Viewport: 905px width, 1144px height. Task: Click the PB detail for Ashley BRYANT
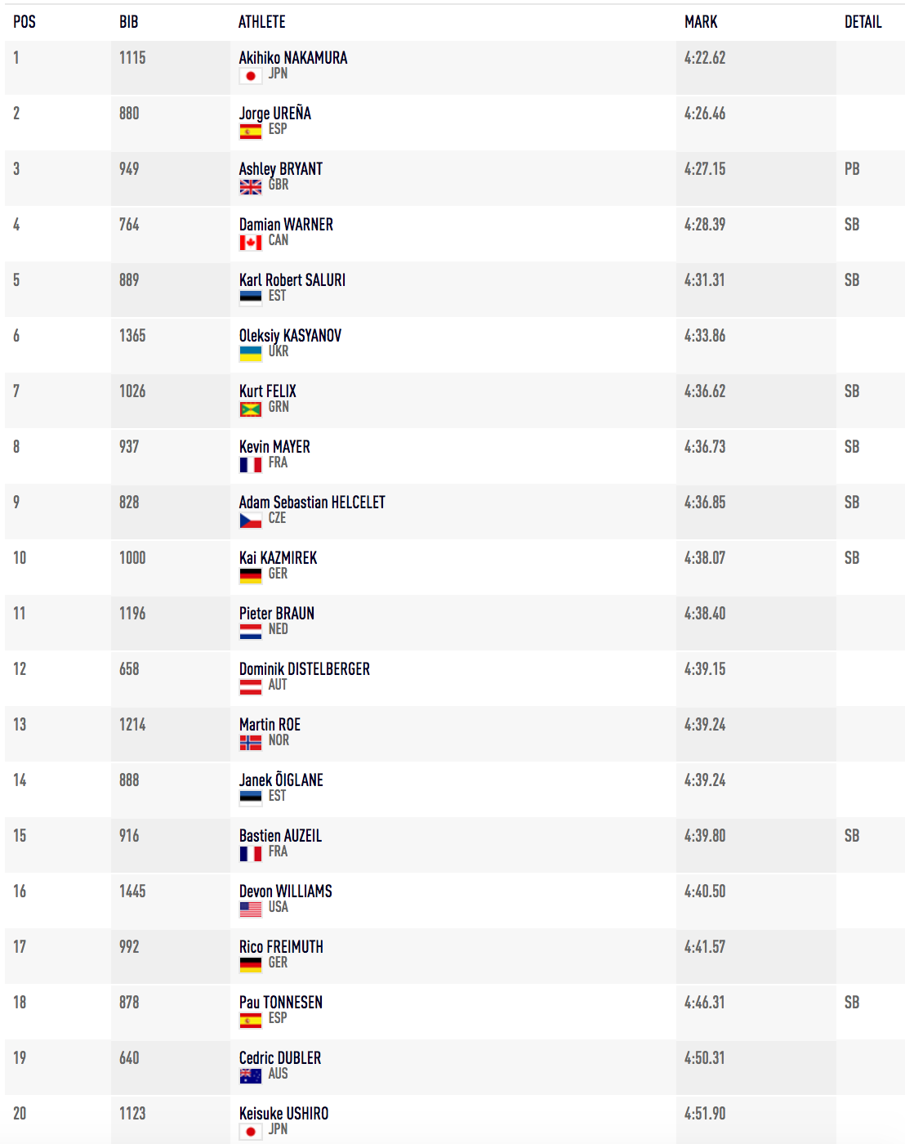point(852,169)
